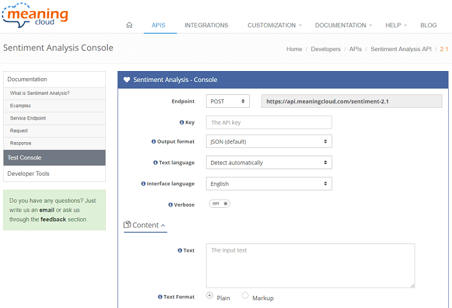Open Developer Tools in sidebar

point(54,174)
